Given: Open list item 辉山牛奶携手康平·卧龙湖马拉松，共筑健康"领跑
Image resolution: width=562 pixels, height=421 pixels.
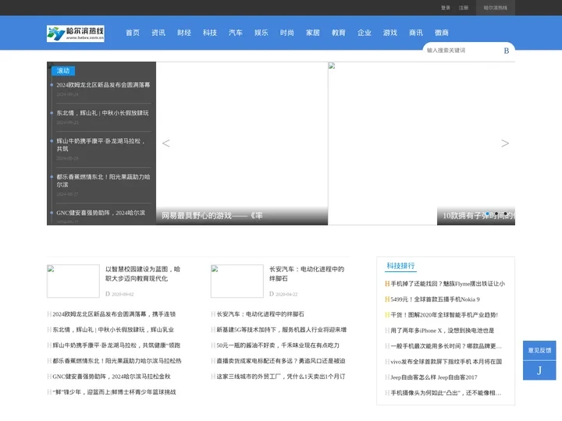Looking at the screenshot, I should click(116, 345).
